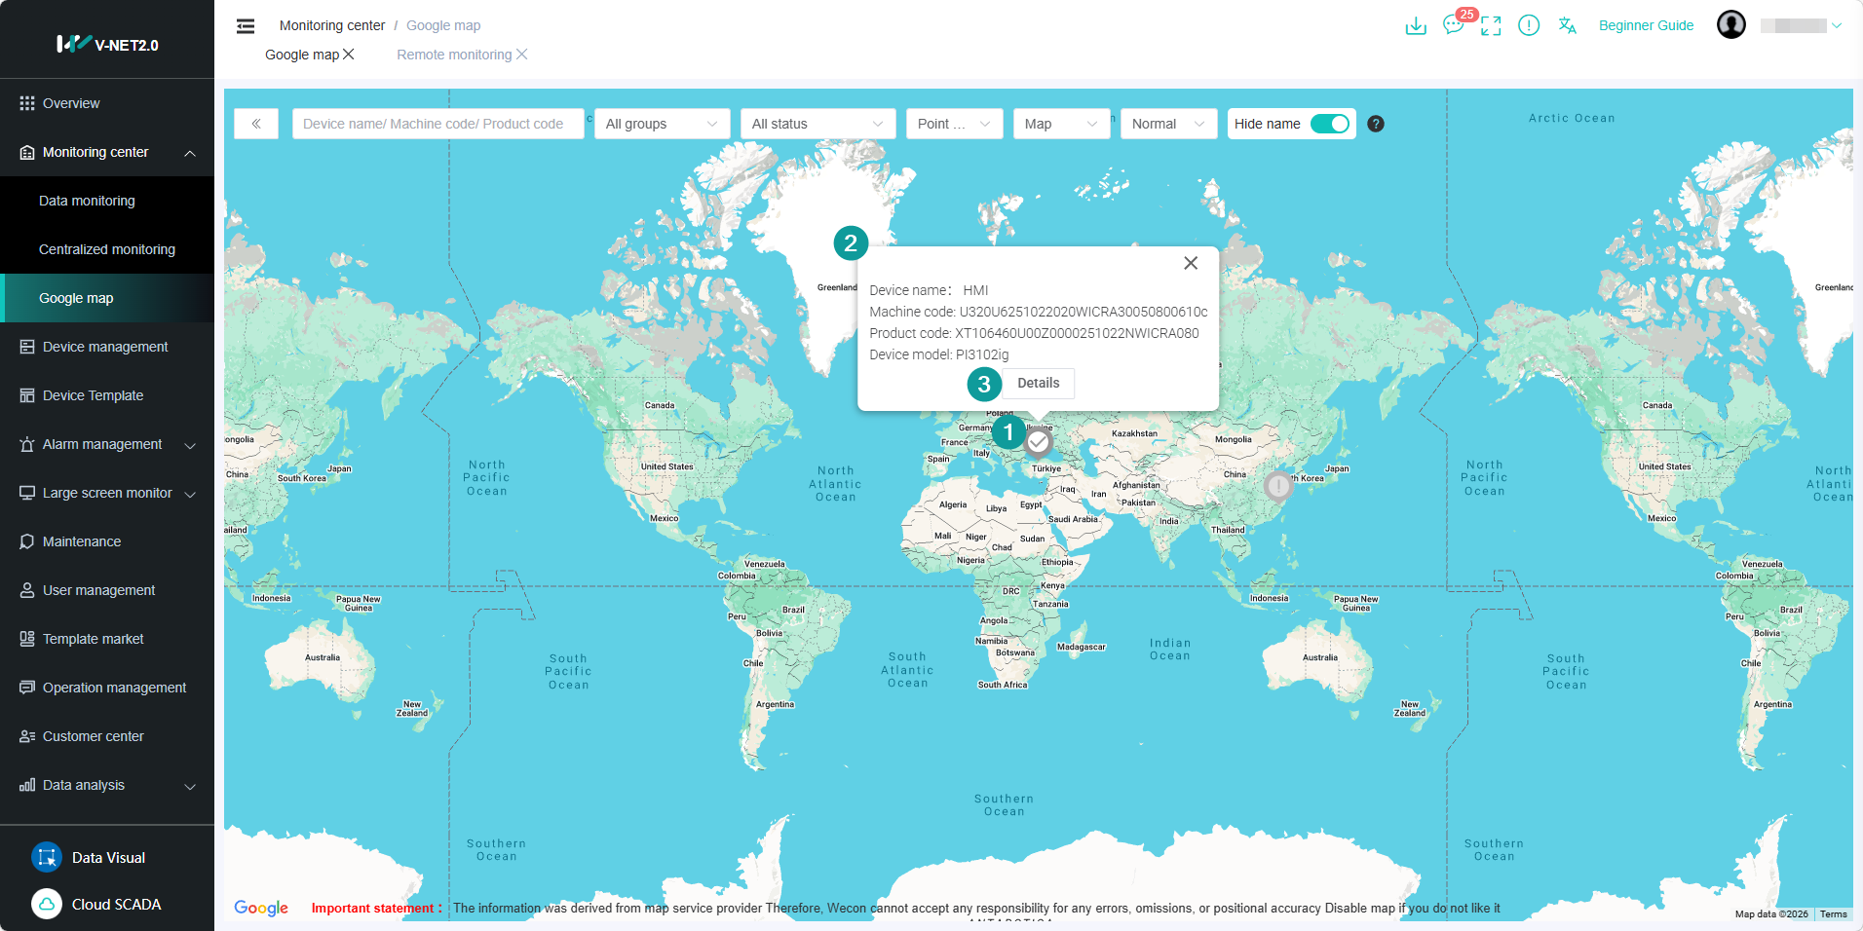
Task: Click the Google logo on the map
Action: pyautogui.click(x=261, y=908)
